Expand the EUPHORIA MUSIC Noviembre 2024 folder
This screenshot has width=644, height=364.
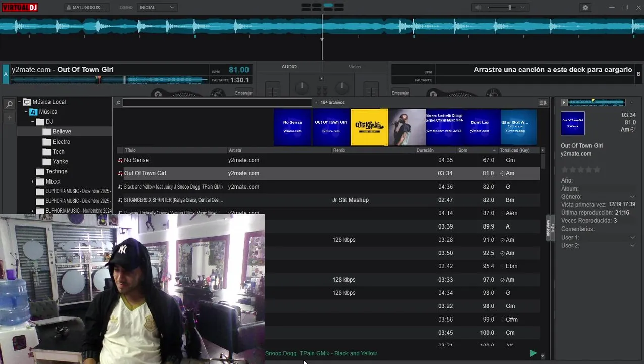33,211
